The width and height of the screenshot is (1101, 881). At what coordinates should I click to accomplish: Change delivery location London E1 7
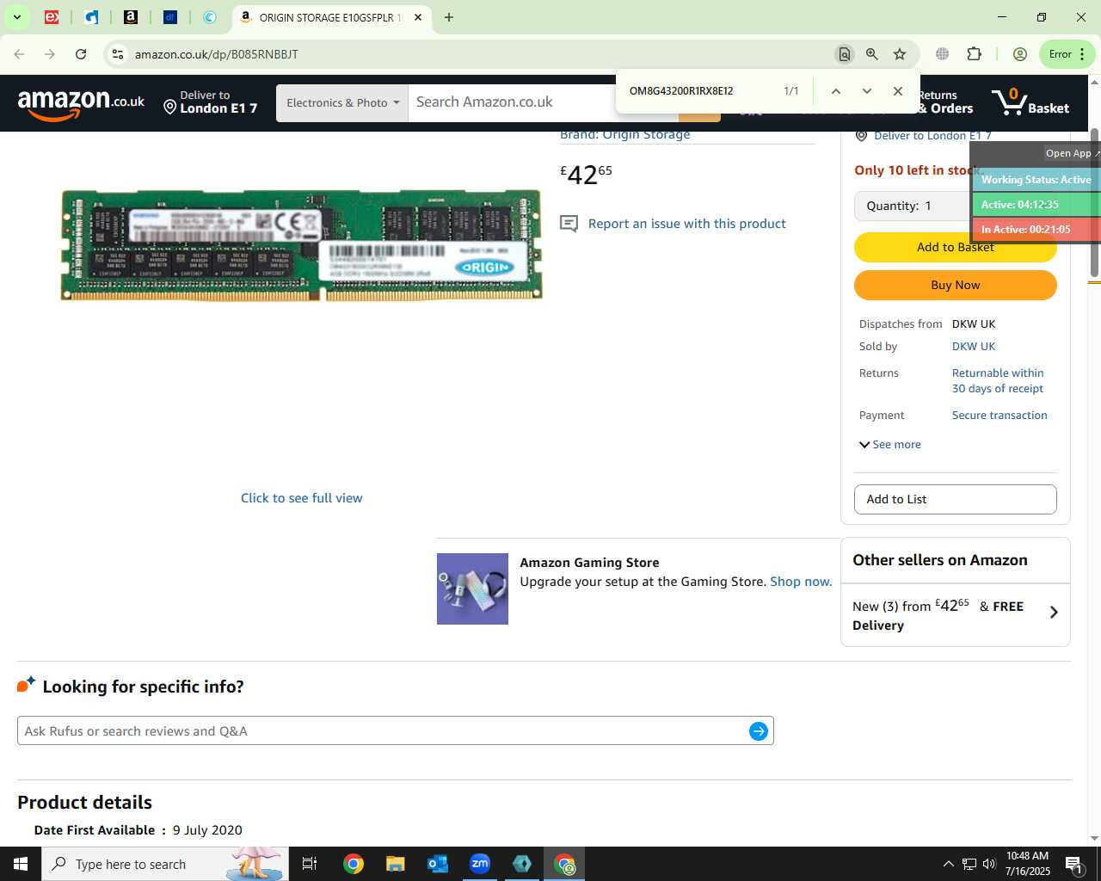pos(211,102)
